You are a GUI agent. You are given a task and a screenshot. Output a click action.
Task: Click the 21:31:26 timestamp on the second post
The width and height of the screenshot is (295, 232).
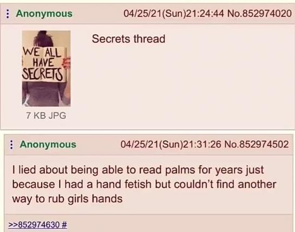pyautogui.click(x=202, y=144)
